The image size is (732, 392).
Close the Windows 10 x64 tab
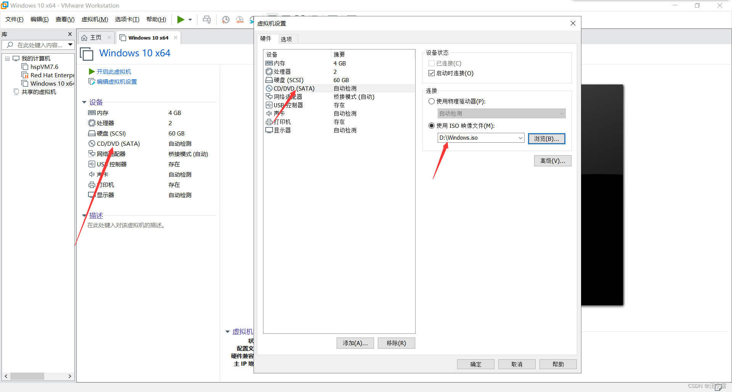tap(175, 37)
